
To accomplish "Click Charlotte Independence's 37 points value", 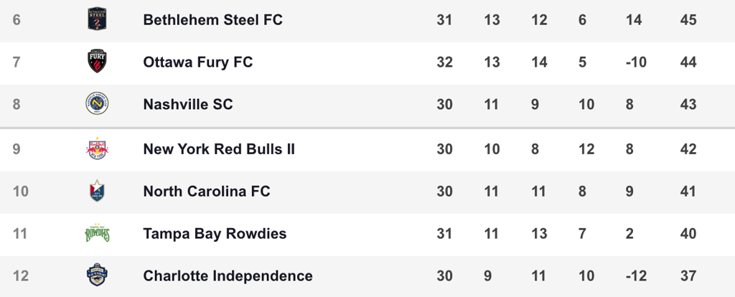I will click(x=688, y=276).
